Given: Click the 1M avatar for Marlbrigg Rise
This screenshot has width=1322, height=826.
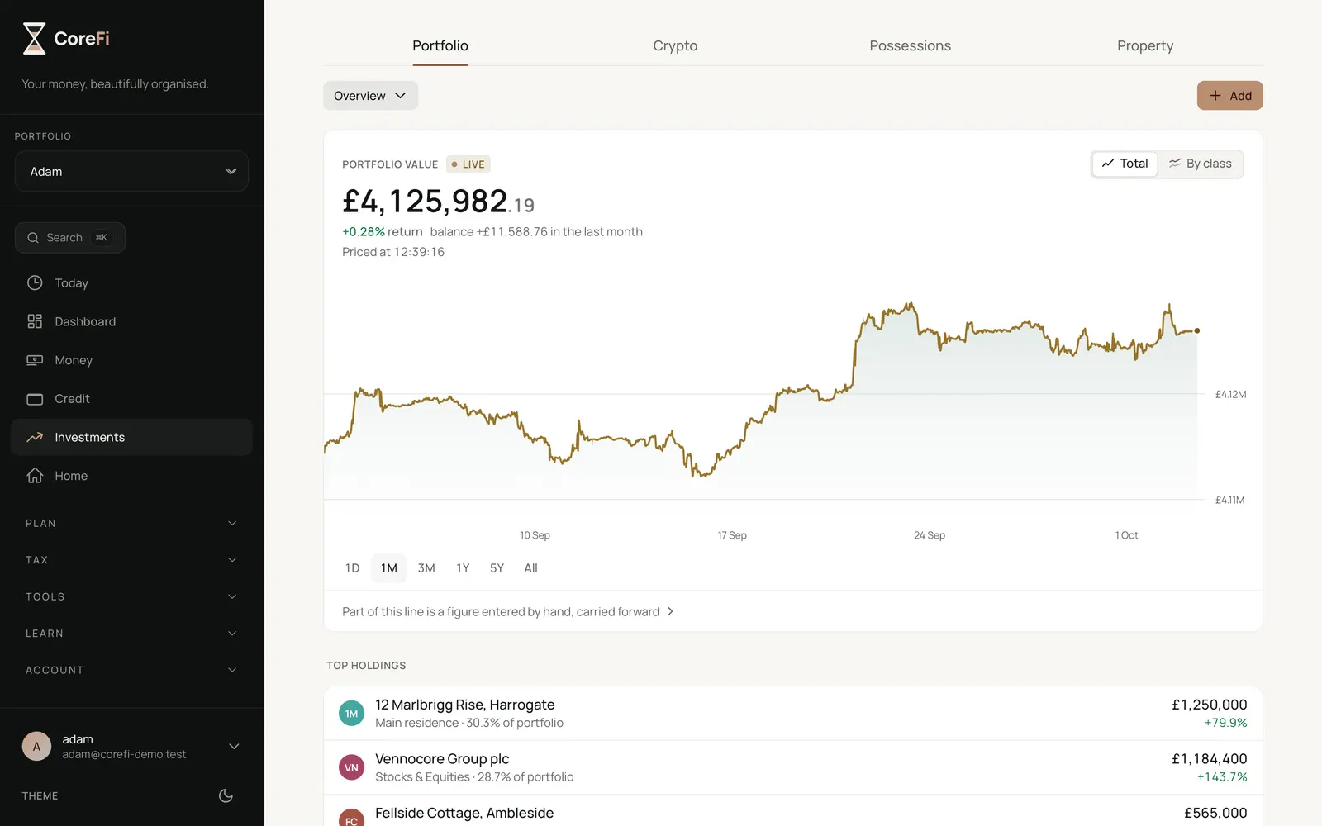Looking at the screenshot, I should coord(351,714).
